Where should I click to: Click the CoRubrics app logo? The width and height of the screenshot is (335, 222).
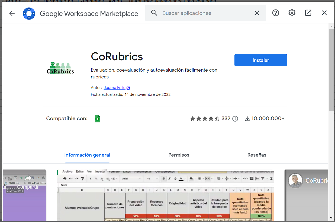pos(60,68)
